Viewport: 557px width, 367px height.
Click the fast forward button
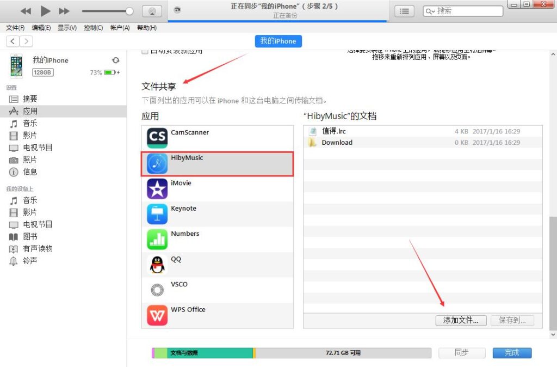pos(64,11)
